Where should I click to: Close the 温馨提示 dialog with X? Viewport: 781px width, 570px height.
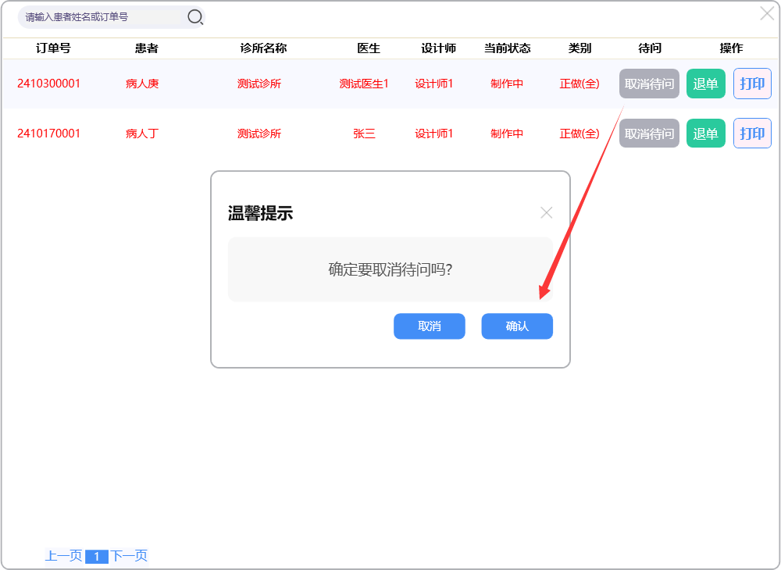547,212
